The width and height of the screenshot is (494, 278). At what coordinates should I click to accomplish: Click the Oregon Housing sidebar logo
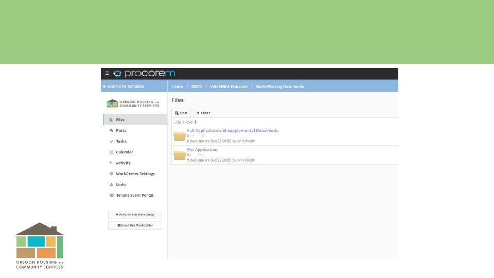tap(133, 103)
